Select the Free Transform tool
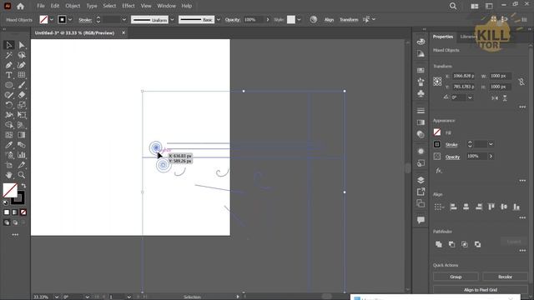534x300 pixels. pos(22,115)
